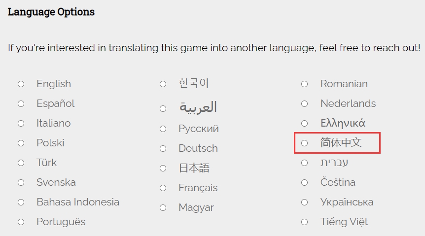
Task: Choose the Arabic العربية language option
Action: (163, 108)
